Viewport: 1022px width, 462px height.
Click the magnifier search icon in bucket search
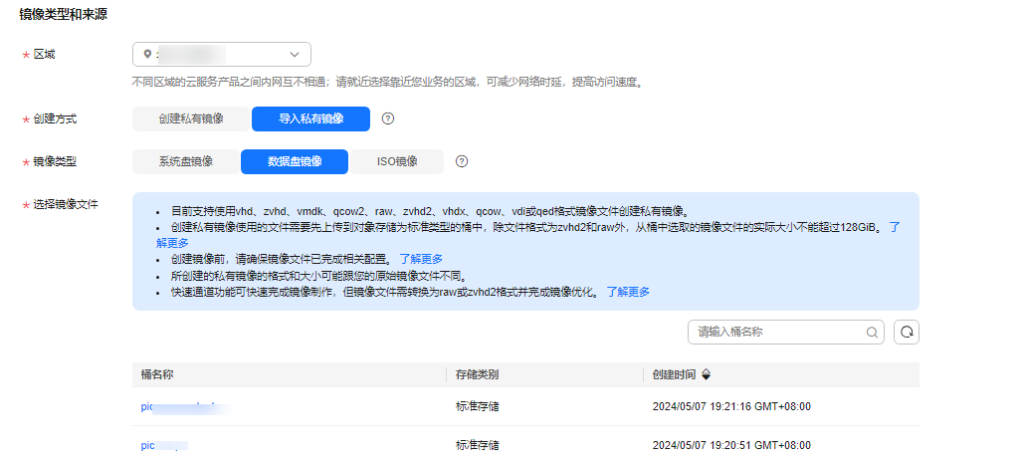point(872,333)
